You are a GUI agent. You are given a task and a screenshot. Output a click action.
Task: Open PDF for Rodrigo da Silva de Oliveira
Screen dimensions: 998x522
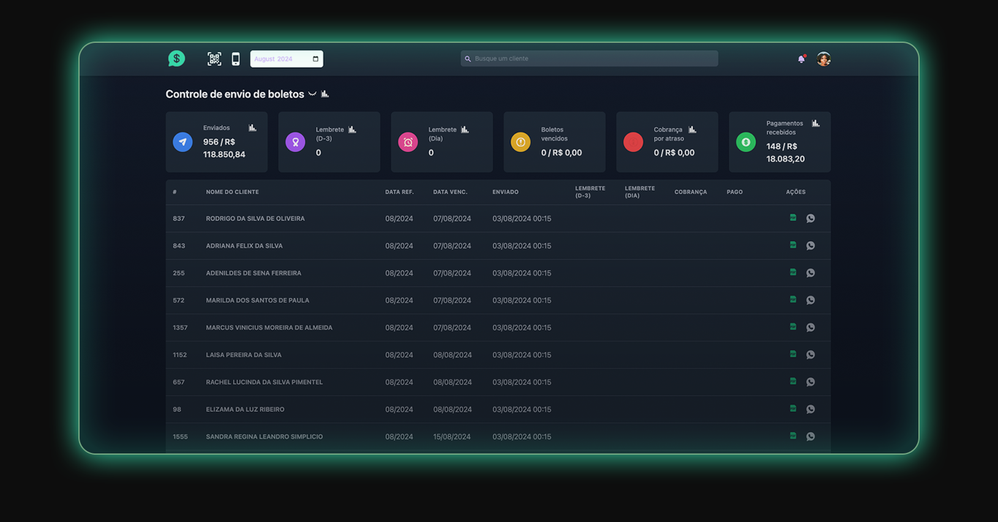(793, 218)
